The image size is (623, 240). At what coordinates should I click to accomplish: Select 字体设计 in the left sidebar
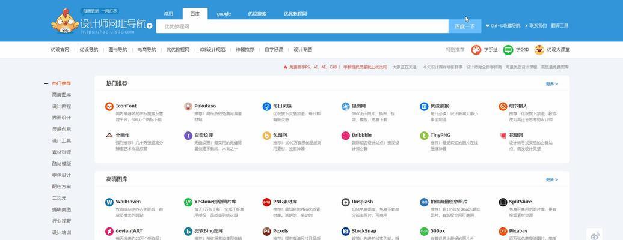[x=61, y=175]
